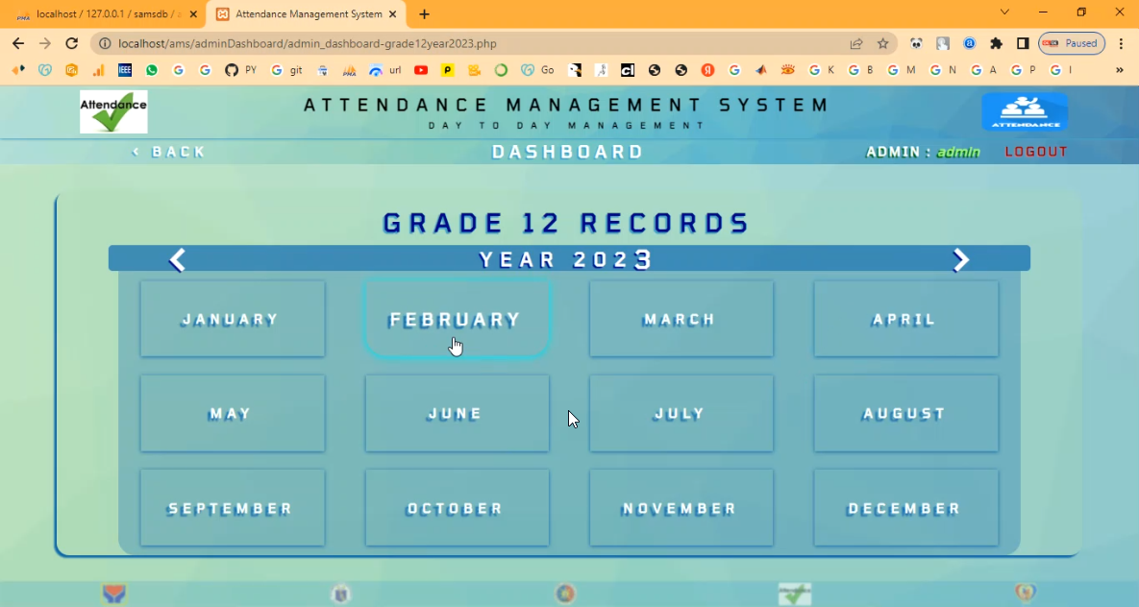1139x607 pixels.
Task: Click the 'GRADE 12 RECORDS' heading
Action: pyautogui.click(x=566, y=223)
